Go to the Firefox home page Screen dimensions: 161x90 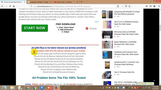coord(14,6)
